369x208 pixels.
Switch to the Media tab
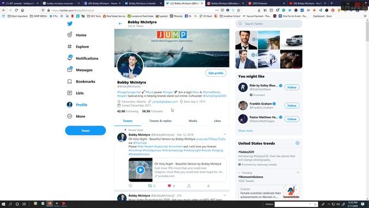(193, 121)
